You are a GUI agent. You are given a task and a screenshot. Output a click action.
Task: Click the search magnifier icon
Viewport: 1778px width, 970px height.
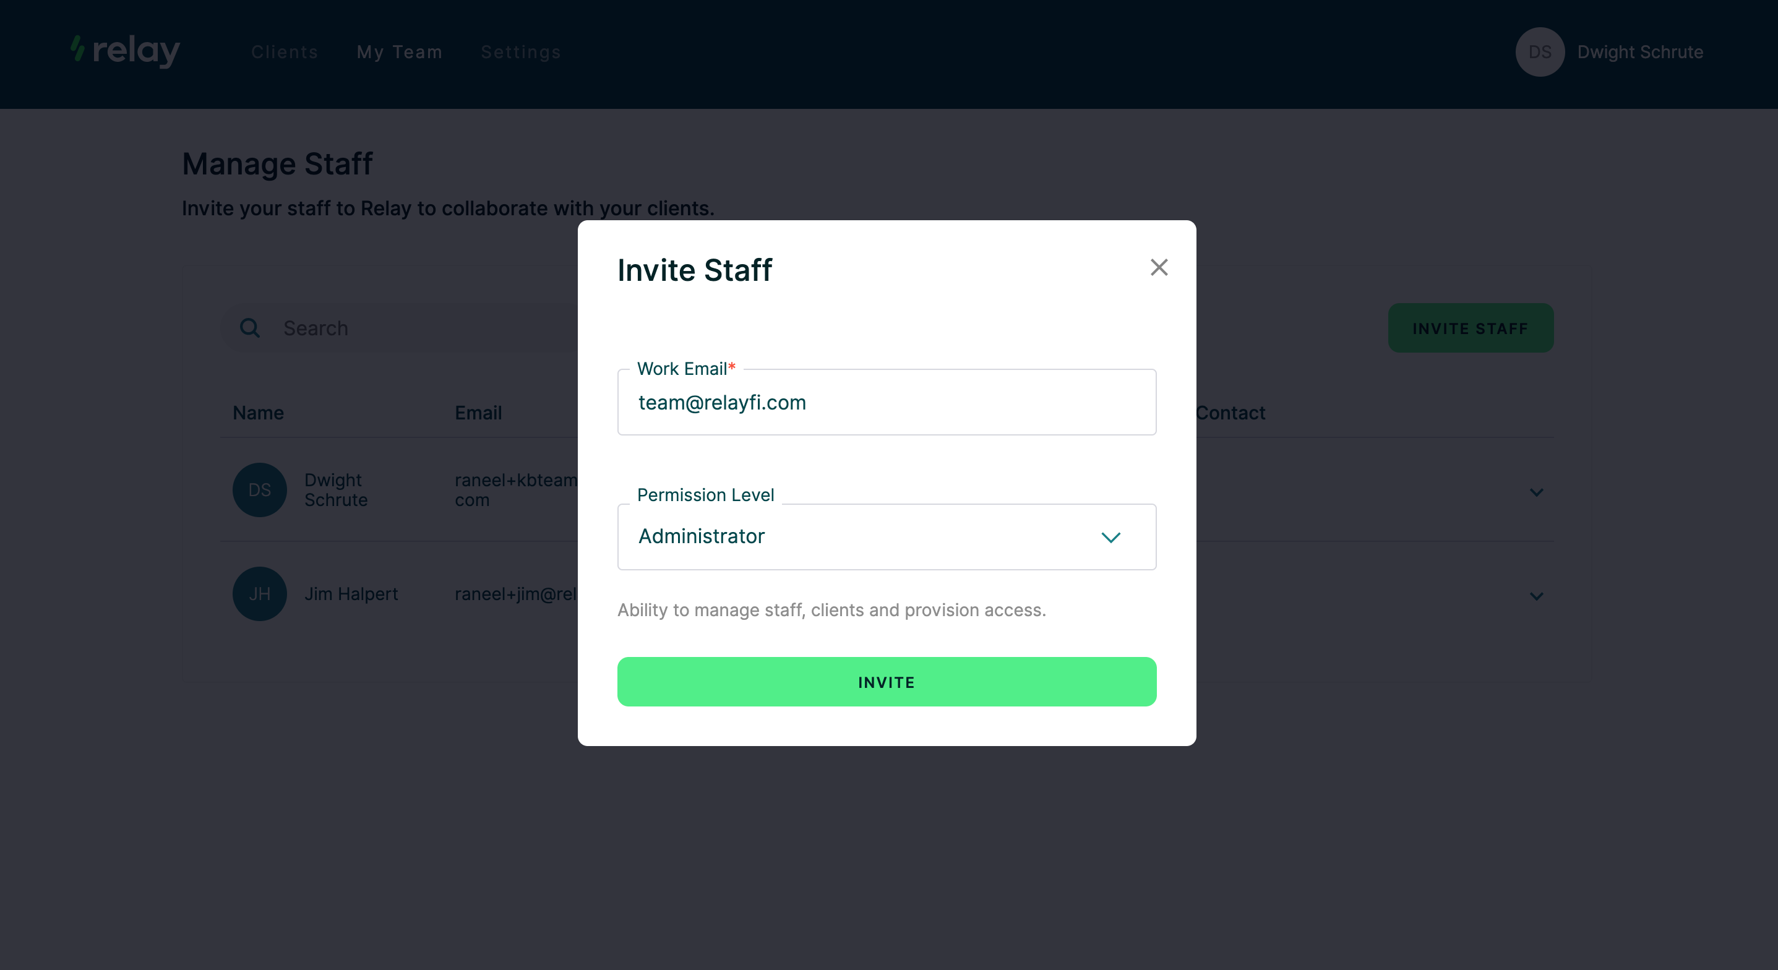coord(250,328)
